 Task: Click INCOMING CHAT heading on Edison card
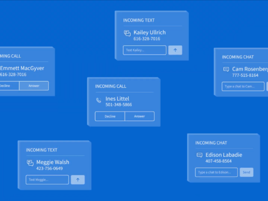click(x=211, y=143)
